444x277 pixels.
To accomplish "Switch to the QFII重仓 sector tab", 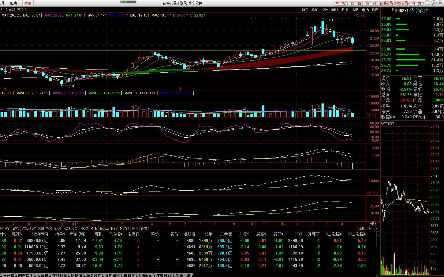I will [146, 275].
